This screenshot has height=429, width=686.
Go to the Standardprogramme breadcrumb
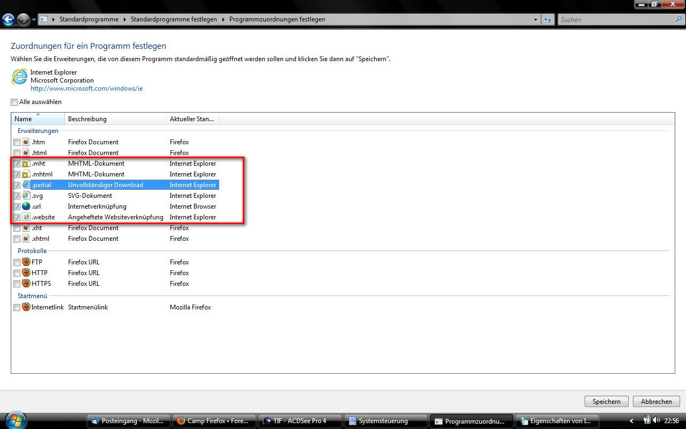[x=89, y=19]
